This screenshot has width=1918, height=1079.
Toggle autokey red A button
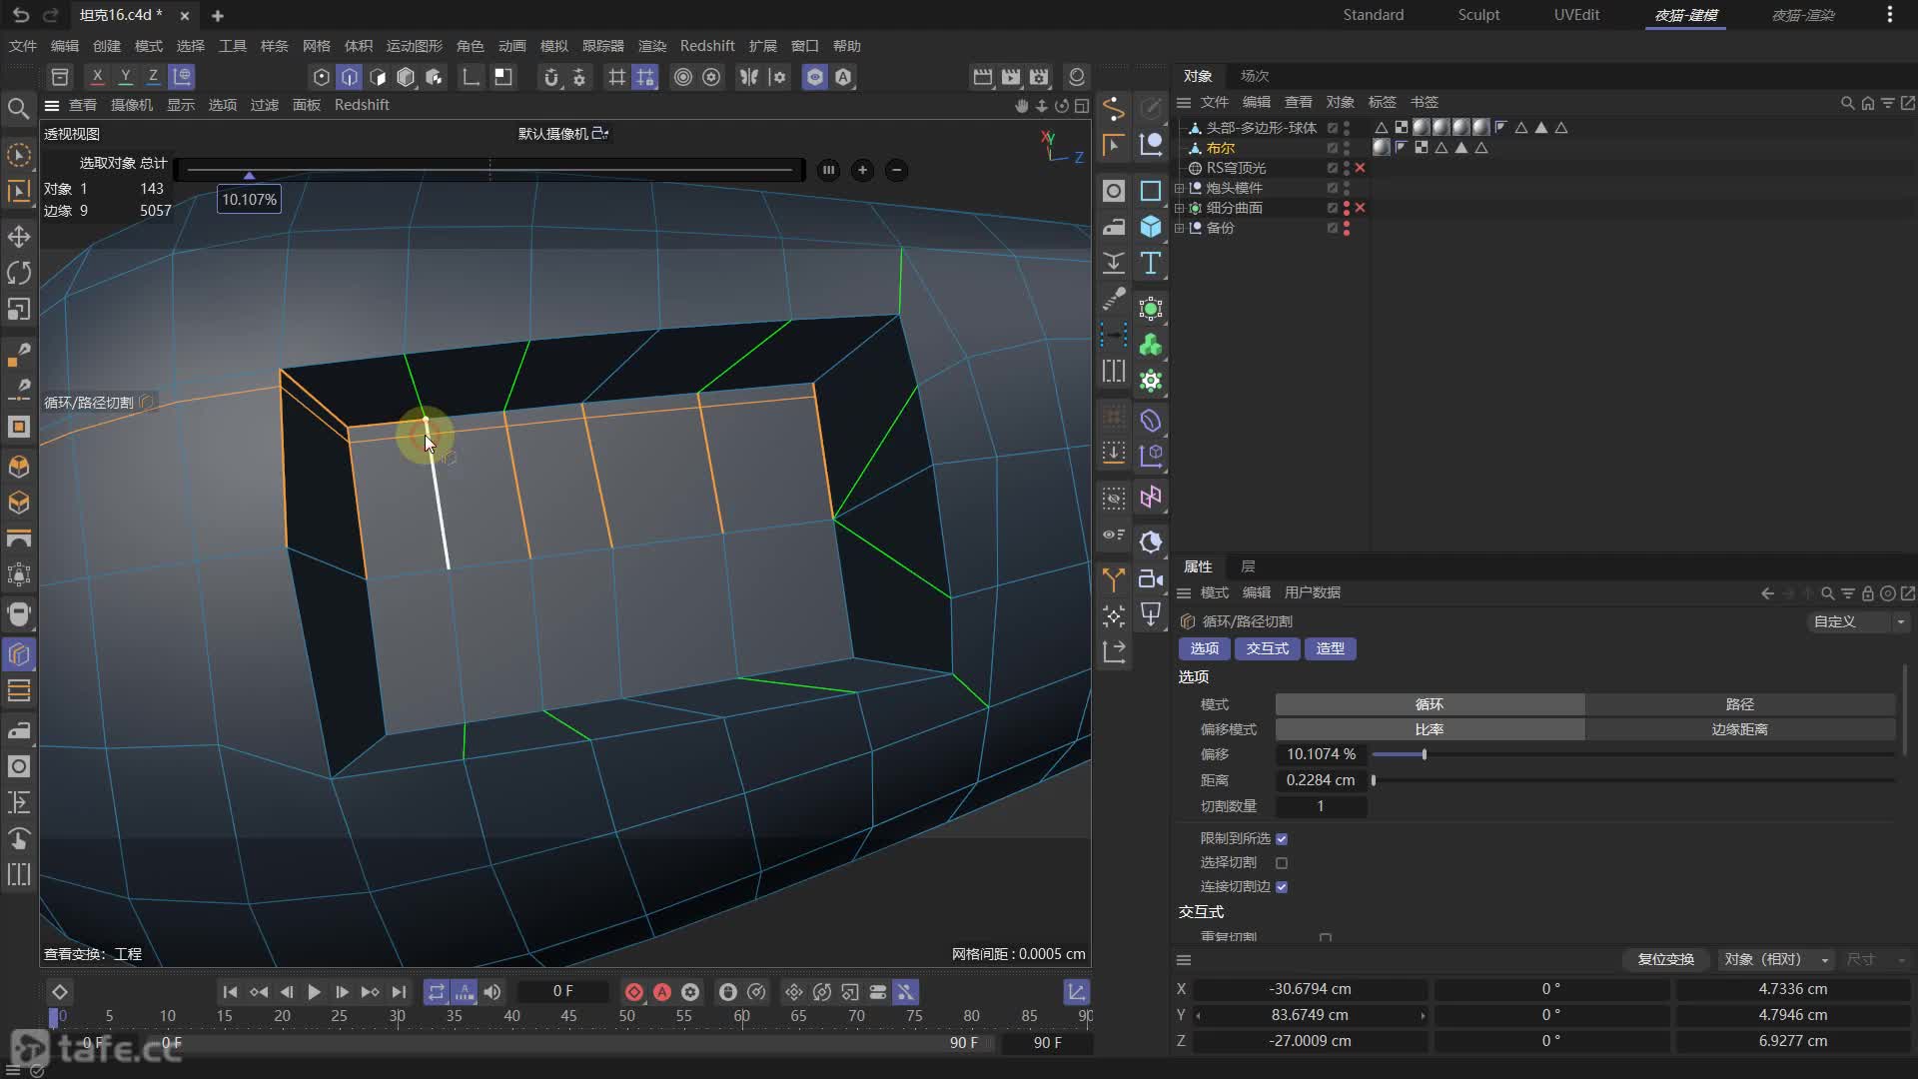click(x=661, y=992)
